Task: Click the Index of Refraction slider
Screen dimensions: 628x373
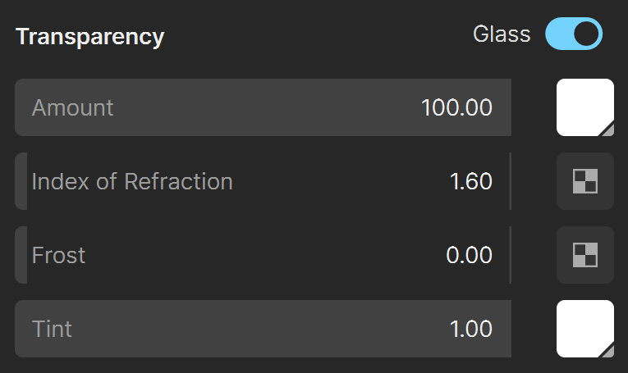Action: click(264, 181)
